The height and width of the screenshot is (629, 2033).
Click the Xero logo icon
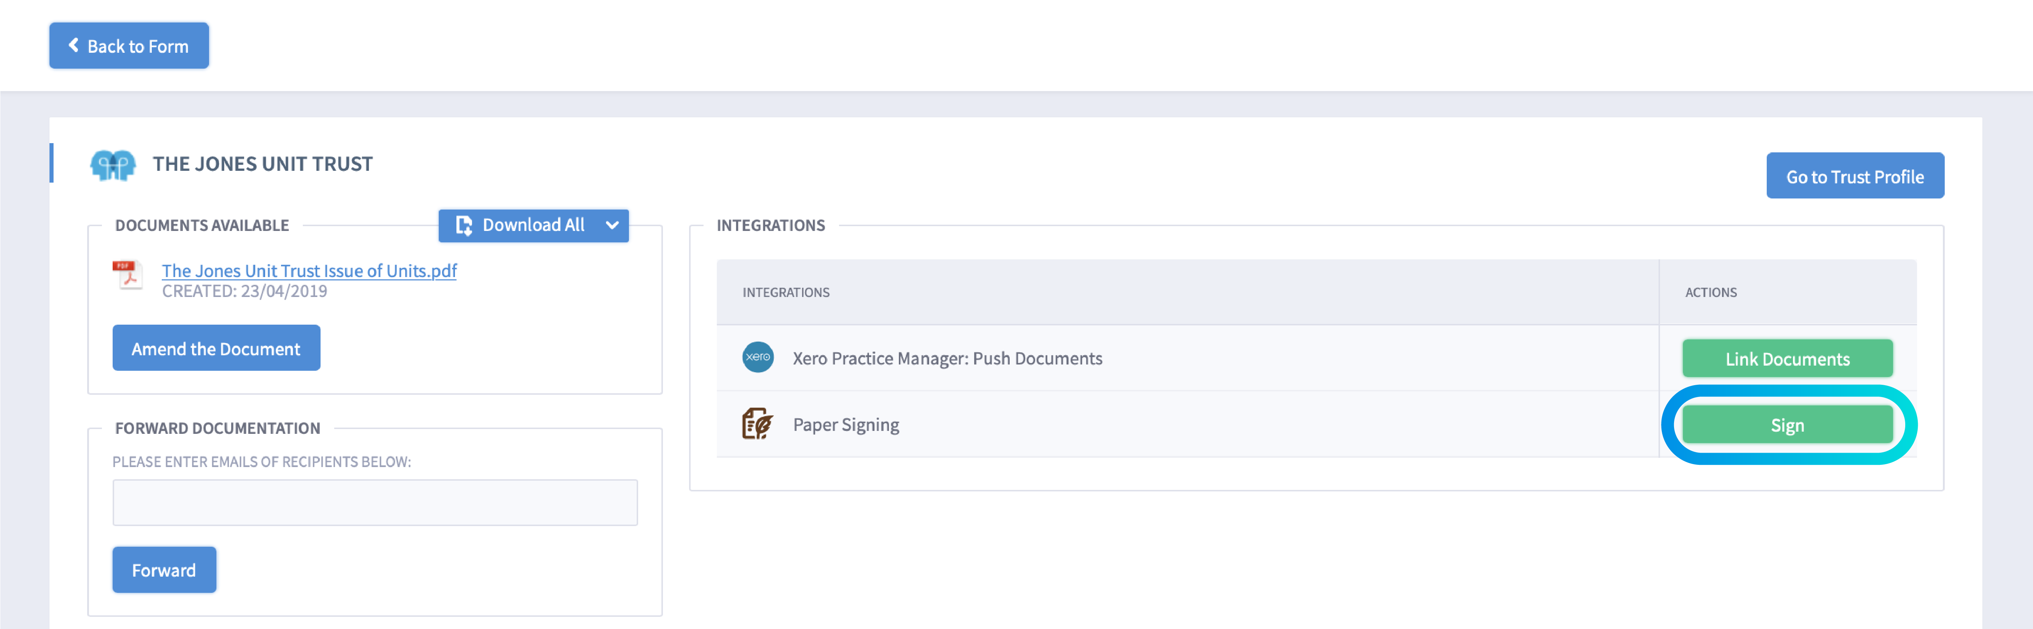pos(758,357)
